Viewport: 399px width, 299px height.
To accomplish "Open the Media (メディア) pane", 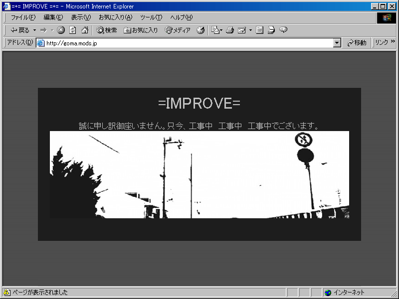I will 178,30.
